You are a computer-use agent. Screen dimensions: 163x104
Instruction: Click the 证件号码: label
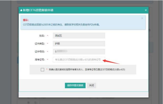(x=40, y=52)
